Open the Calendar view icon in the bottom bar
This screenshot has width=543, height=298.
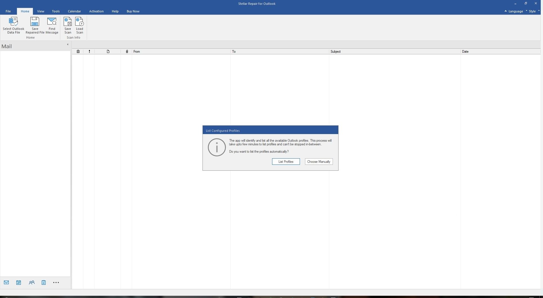tap(19, 283)
